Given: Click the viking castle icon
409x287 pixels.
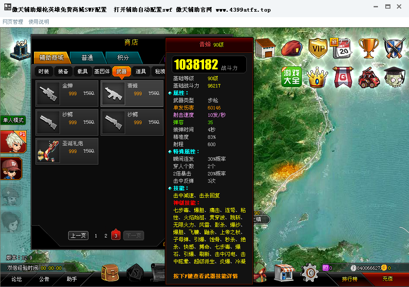Looking at the screenshot, I should pos(21,50).
